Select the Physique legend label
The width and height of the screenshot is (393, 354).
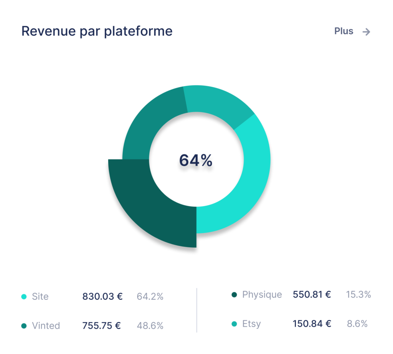(x=262, y=295)
